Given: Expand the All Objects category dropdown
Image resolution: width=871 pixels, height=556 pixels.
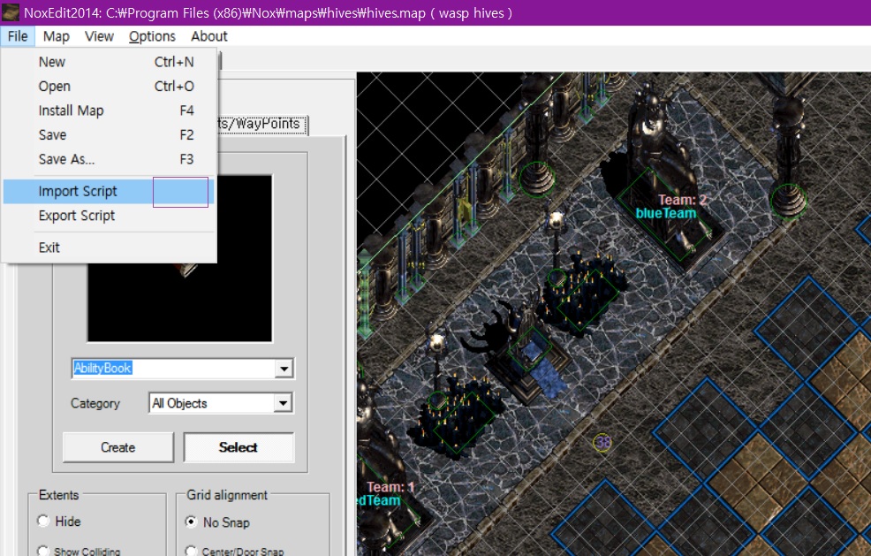Looking at the screenshot, I should click(284, 403).
